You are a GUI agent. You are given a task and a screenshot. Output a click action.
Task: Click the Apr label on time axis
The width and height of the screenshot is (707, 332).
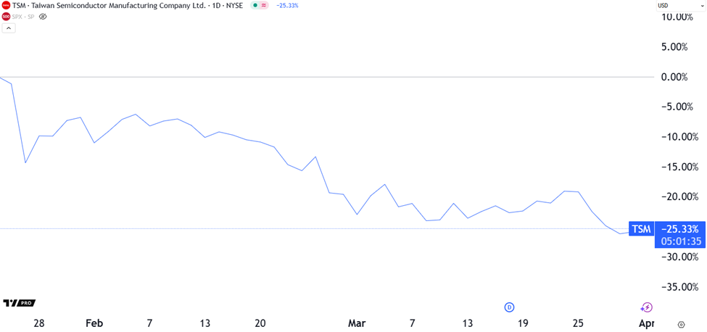click(x=647, y=323)
